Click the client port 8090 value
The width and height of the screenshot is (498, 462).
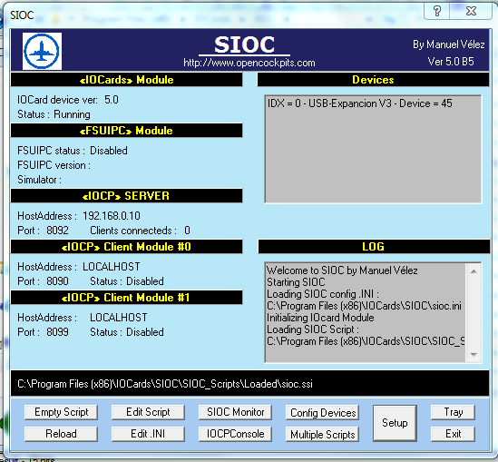point(57,281)
